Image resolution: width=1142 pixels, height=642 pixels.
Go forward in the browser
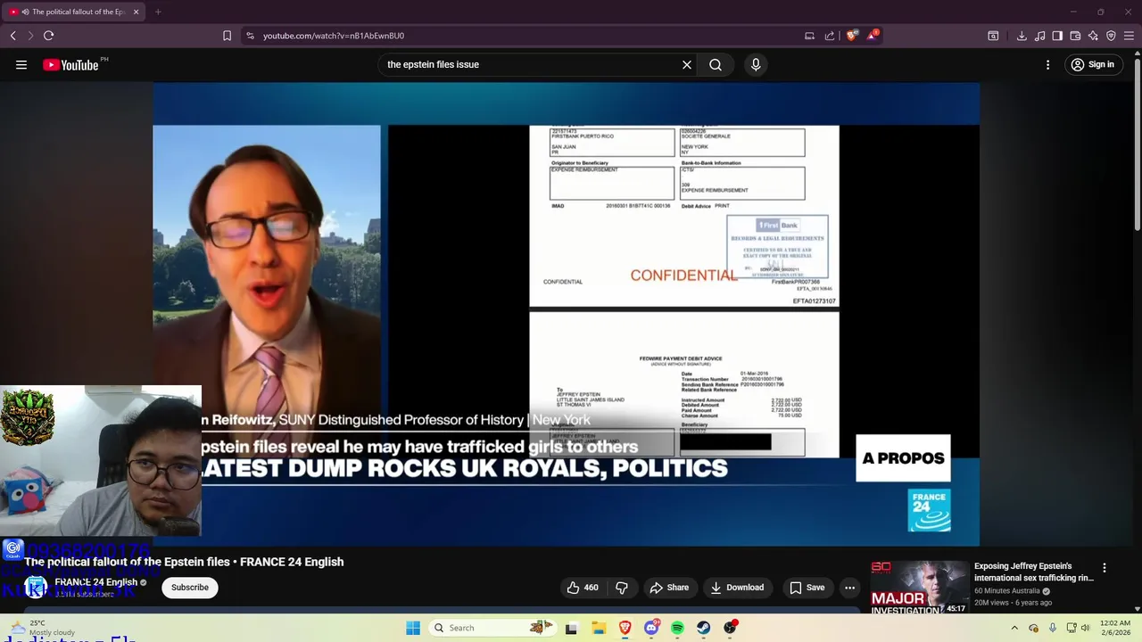30,36
